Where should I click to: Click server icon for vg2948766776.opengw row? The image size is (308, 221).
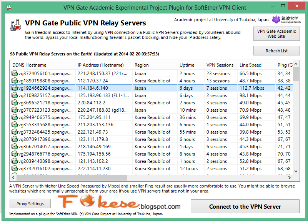[14, 154]
